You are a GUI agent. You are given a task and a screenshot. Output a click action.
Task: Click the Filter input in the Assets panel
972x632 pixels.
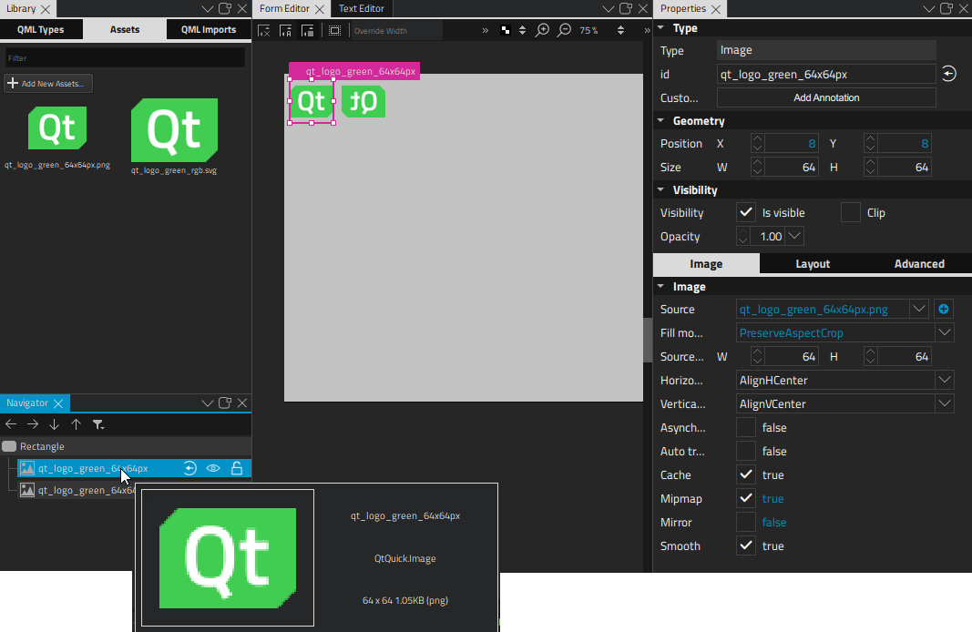pos(124,56)
